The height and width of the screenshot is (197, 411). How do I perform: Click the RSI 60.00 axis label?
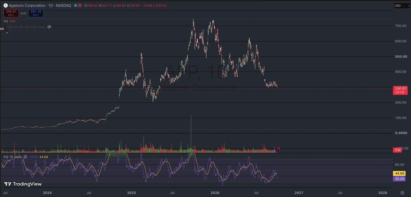click(x=399, y=165)
